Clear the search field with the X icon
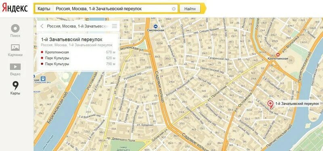 [x=174, y=9]
